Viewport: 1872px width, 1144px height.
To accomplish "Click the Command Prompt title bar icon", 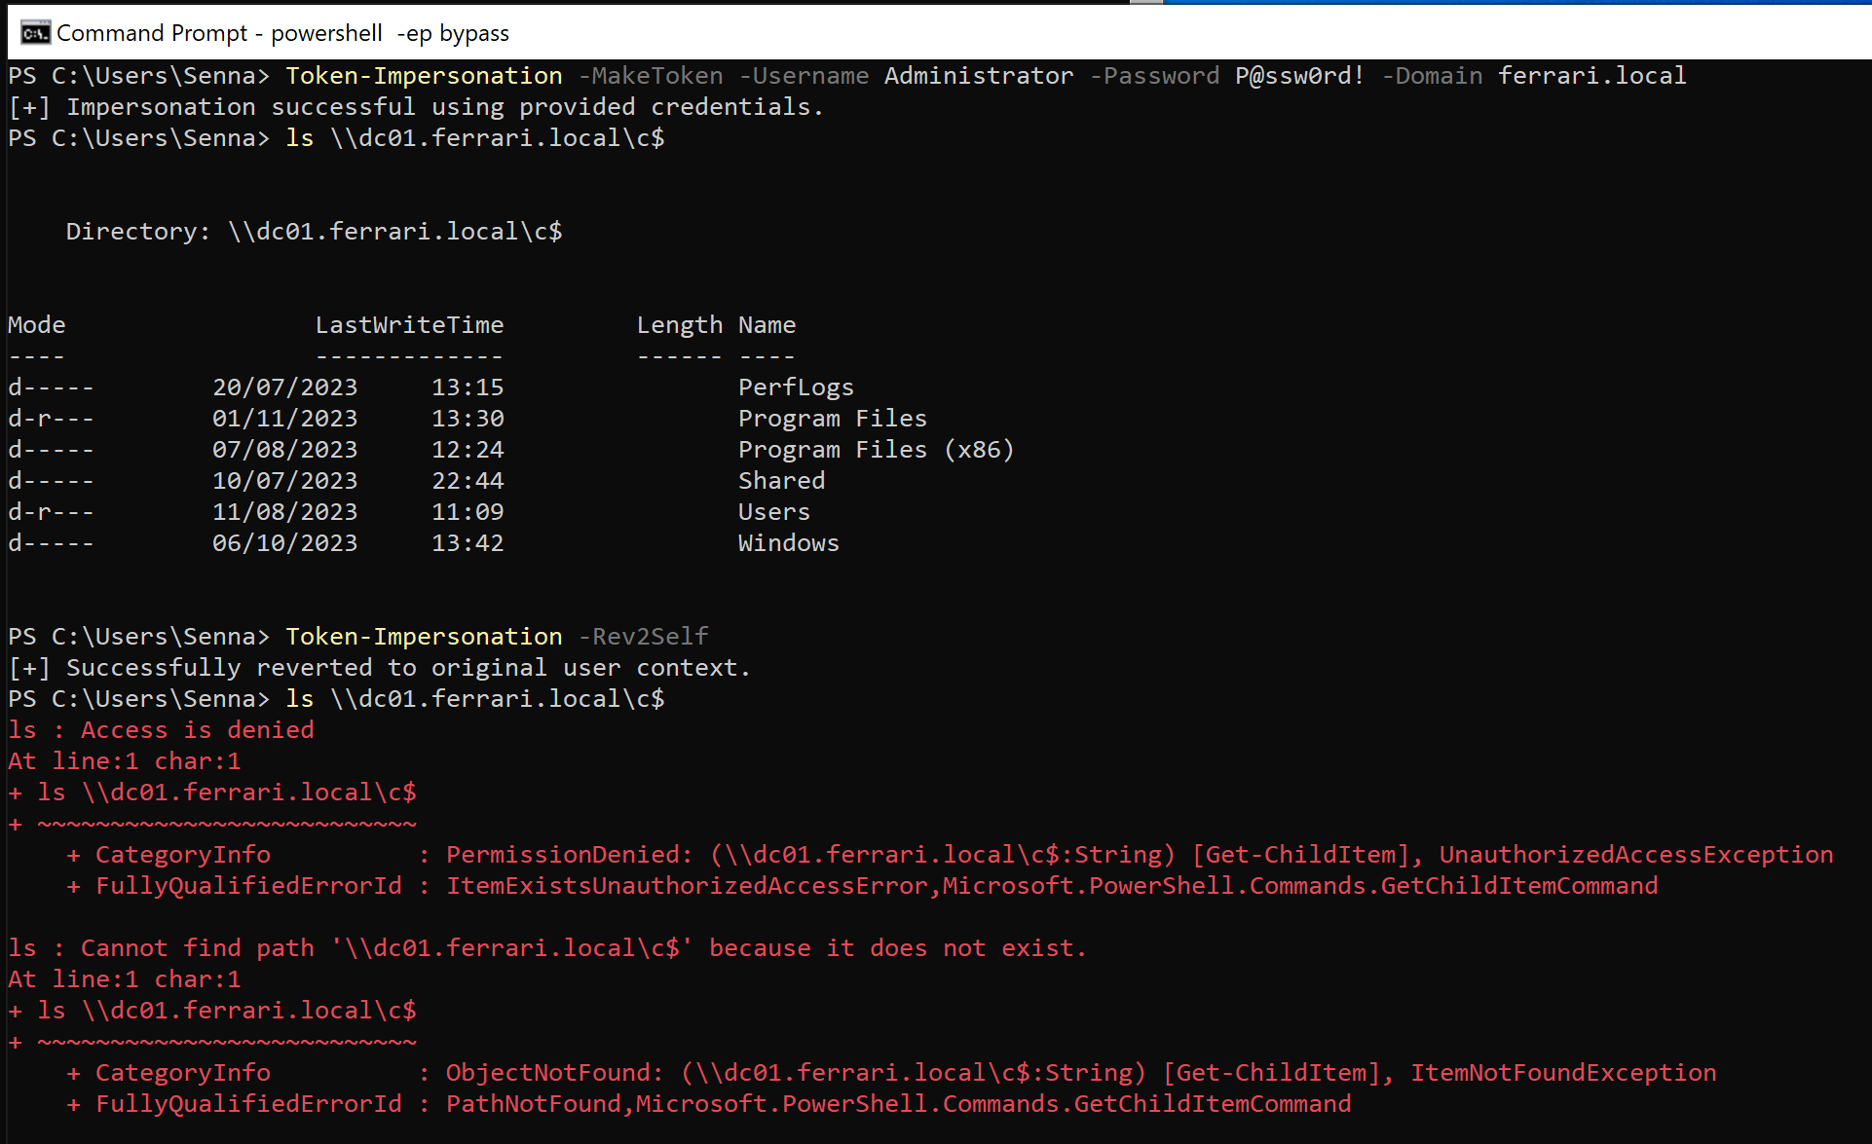I will click(35, 33).
